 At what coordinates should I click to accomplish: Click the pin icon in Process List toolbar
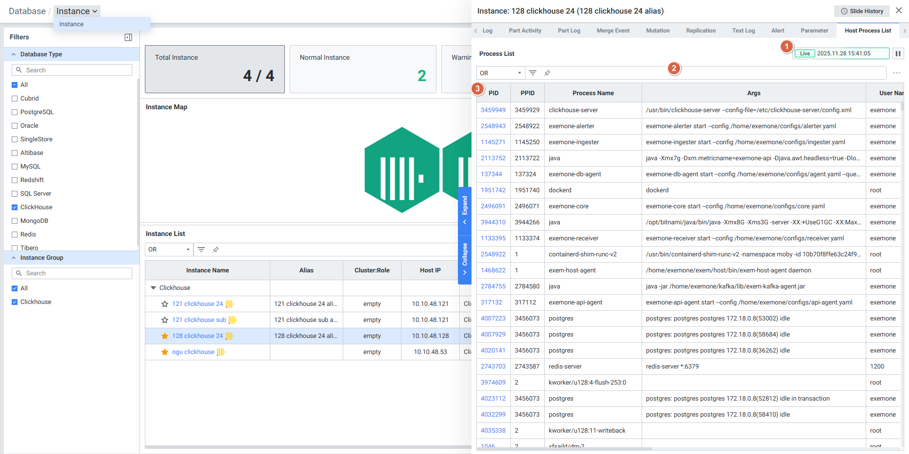click(547, 73)
